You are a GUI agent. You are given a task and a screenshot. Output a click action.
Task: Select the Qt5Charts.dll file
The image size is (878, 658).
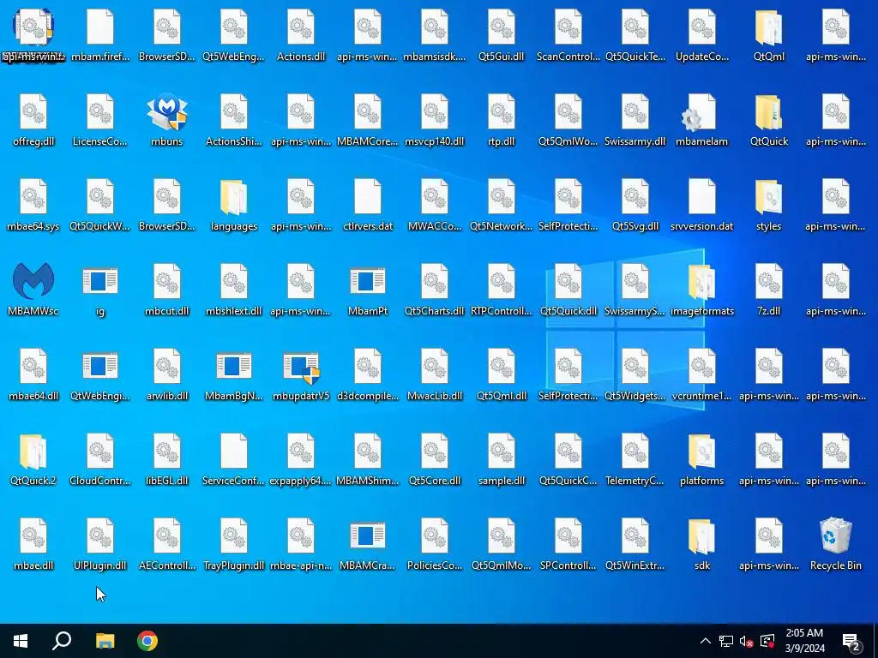435,281
